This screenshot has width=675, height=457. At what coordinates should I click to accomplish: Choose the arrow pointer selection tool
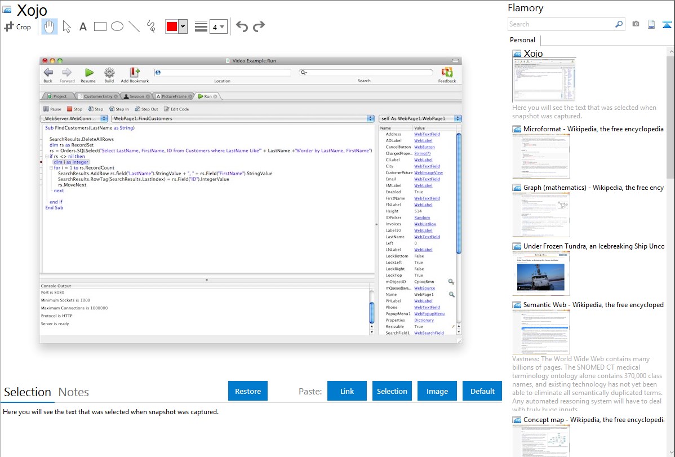pyautogui.click(x=66, y=26)
